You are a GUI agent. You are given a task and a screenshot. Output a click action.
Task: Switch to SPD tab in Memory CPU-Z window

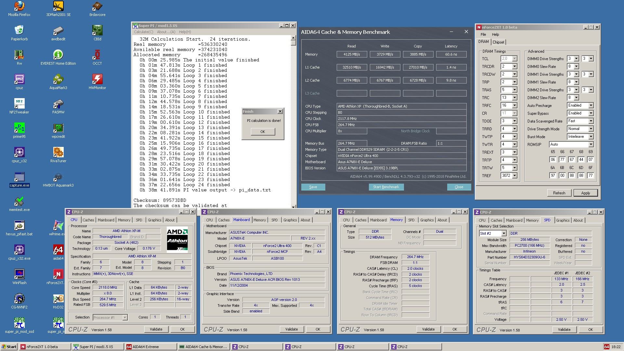[411, 220]
